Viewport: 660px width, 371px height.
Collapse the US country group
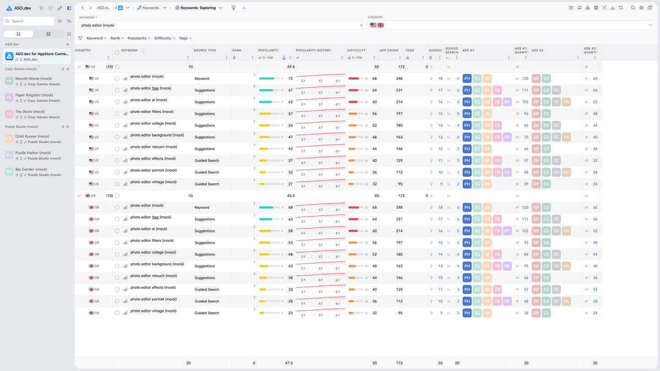(x=79, y=67)
